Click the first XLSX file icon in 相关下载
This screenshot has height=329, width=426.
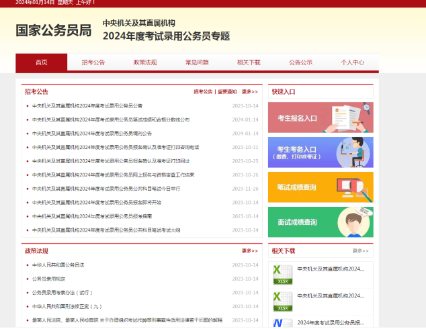point(283,275)
